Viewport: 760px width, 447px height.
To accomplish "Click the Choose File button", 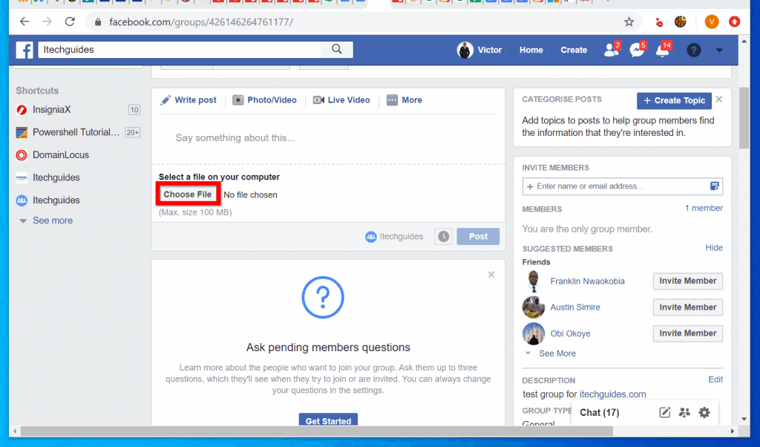I will click(x=188, y=195).
